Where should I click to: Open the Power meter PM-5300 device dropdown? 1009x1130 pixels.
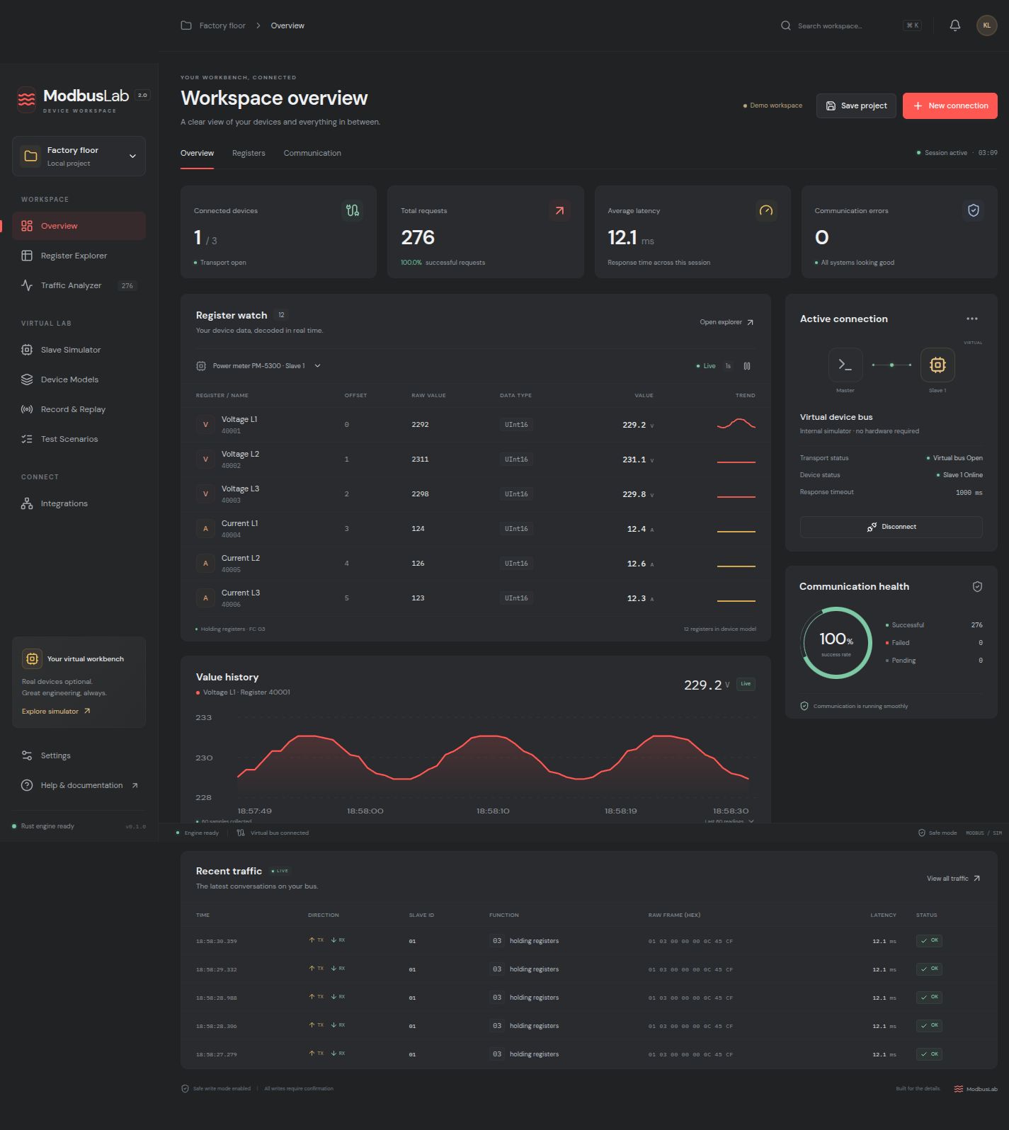258,366
